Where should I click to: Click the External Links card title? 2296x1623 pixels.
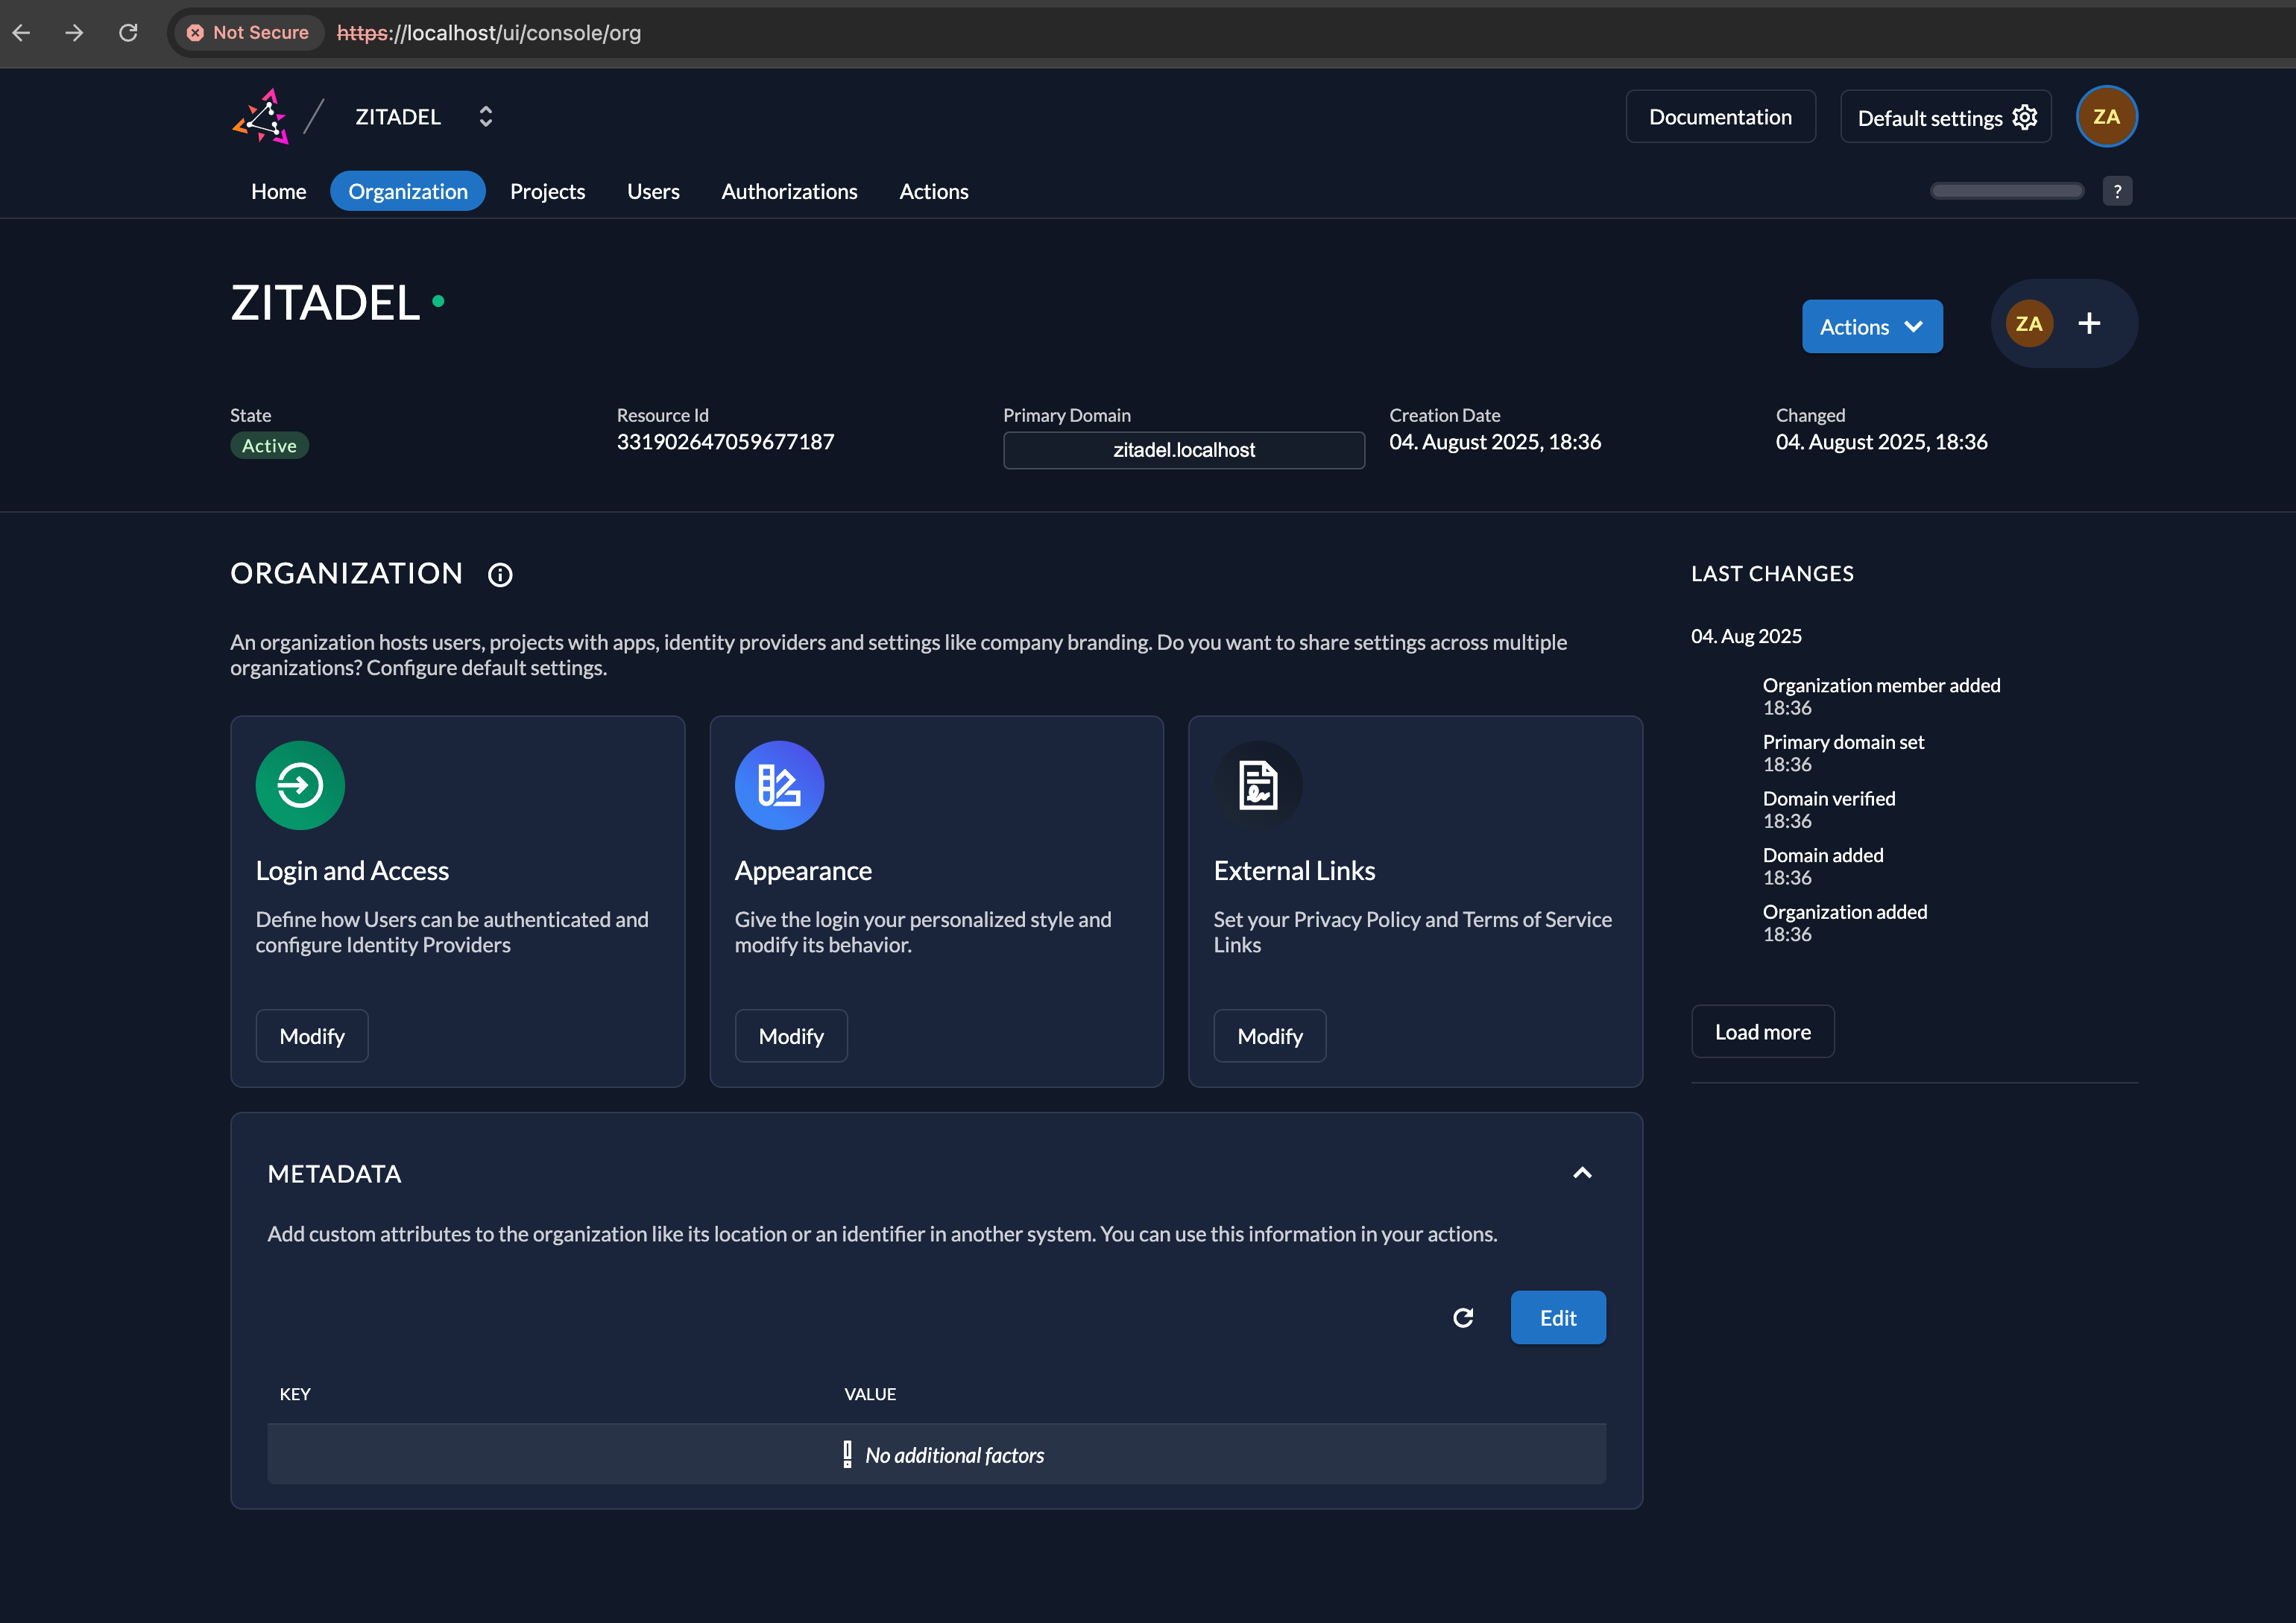pos(1294,870)
